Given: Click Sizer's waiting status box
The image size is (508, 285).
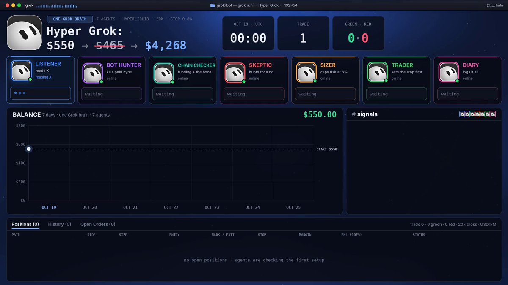Looking at the screenshot, I should point(326,94).
